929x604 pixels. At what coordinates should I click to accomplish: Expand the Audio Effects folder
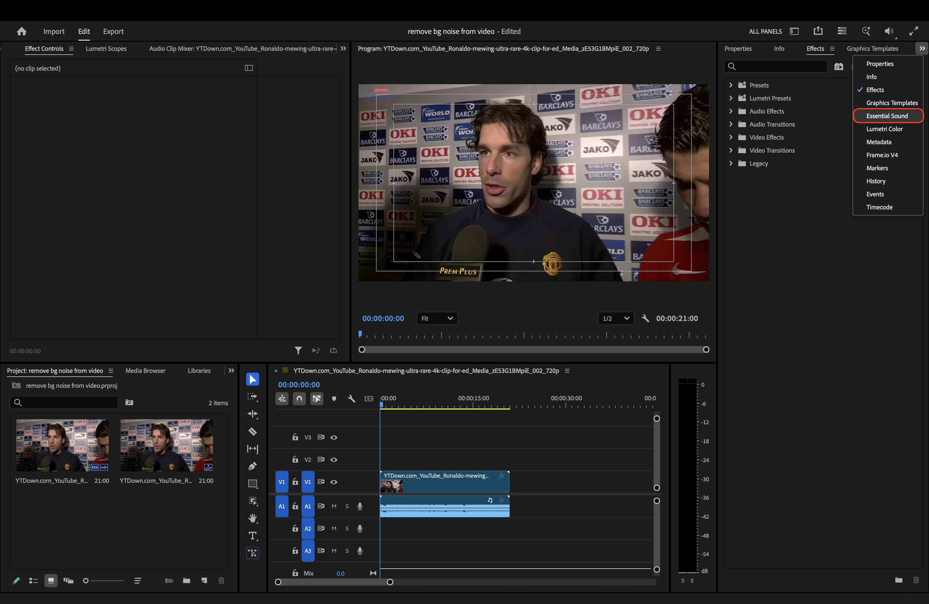coord(731,111)
